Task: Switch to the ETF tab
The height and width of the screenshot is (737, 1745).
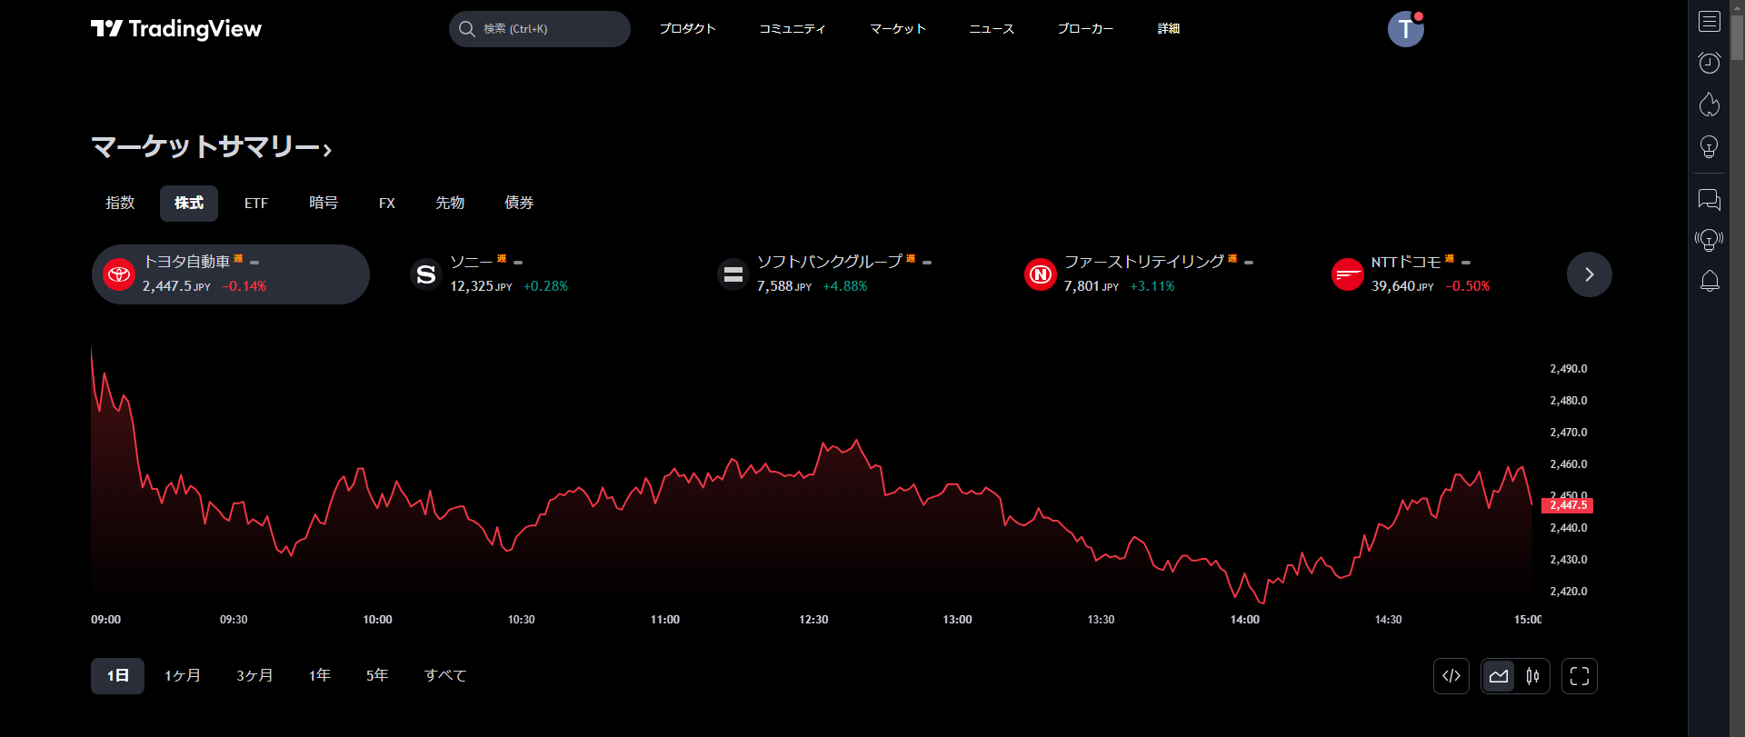Action: pos(256,204)
